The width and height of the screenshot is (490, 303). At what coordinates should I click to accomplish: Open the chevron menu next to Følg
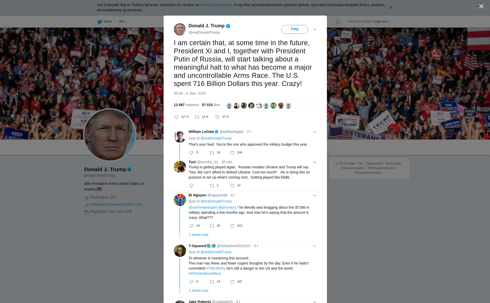click(x=315, y=29)
